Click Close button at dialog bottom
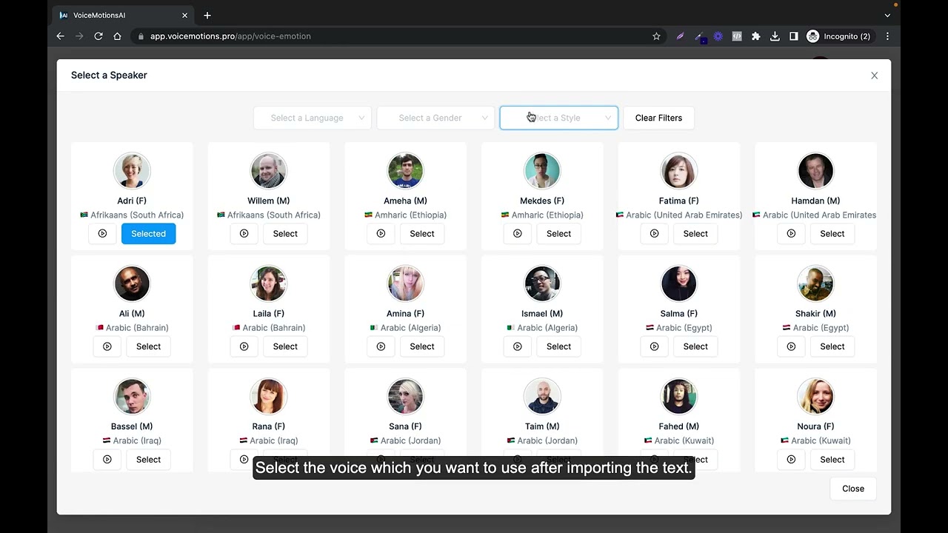 tap(853, 489)
